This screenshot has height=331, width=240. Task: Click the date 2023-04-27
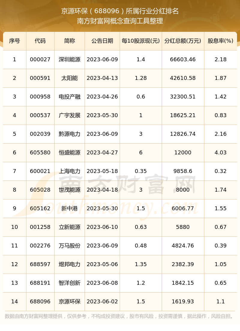[x=102, y=153]
